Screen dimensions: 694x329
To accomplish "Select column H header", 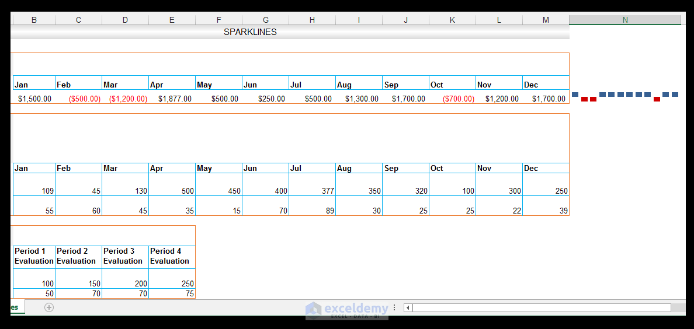I will click(x=312, y=20).
